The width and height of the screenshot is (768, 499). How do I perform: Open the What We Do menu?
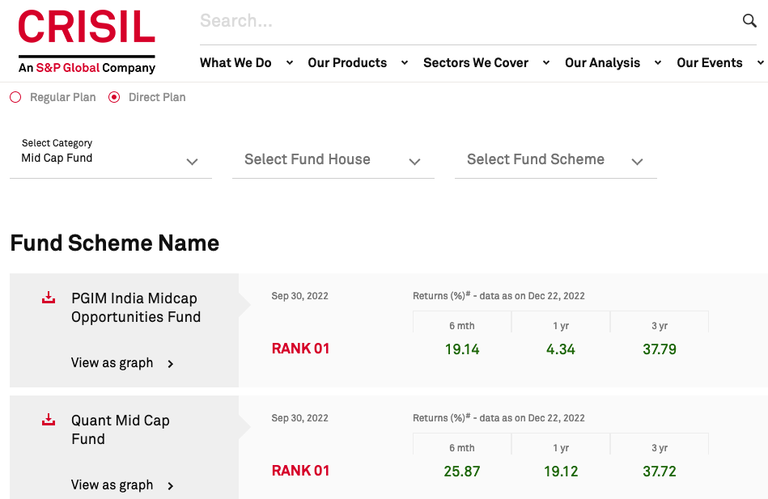pos(235,63)
